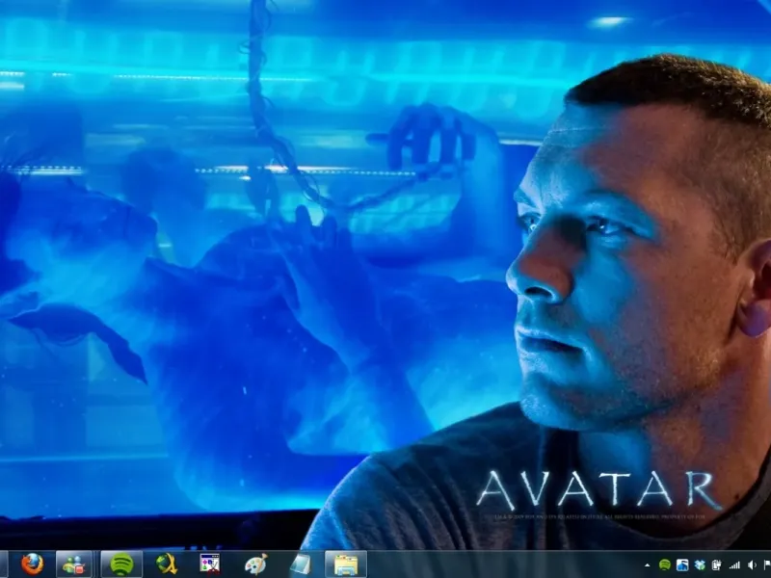Open the Dropbox tray icon
Viewport: 771px width, 578px height.
(x=700, y=565)
